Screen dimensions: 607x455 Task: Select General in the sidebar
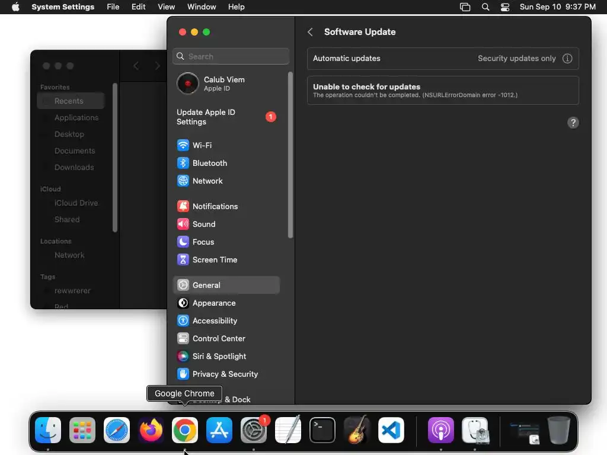(226, 285)
